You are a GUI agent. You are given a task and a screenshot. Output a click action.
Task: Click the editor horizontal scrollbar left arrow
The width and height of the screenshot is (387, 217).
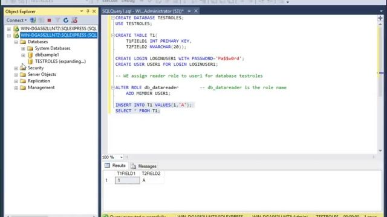coord(128,157)
